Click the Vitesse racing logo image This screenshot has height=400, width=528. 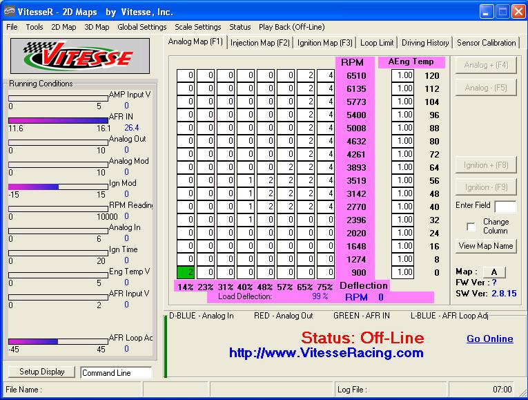[80, 56]
